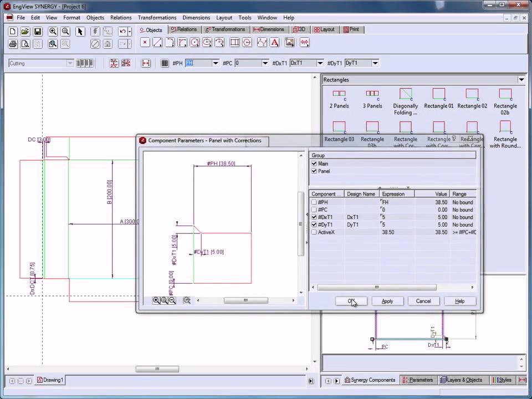This screenshot has height=399, width=532.
Task: Expand the #DxT1 value dropdown
Action: tap(320, 63)
